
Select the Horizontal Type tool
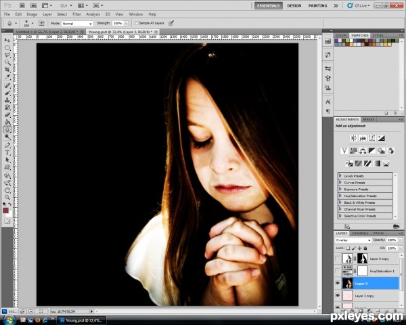click(x=7, y=152)
